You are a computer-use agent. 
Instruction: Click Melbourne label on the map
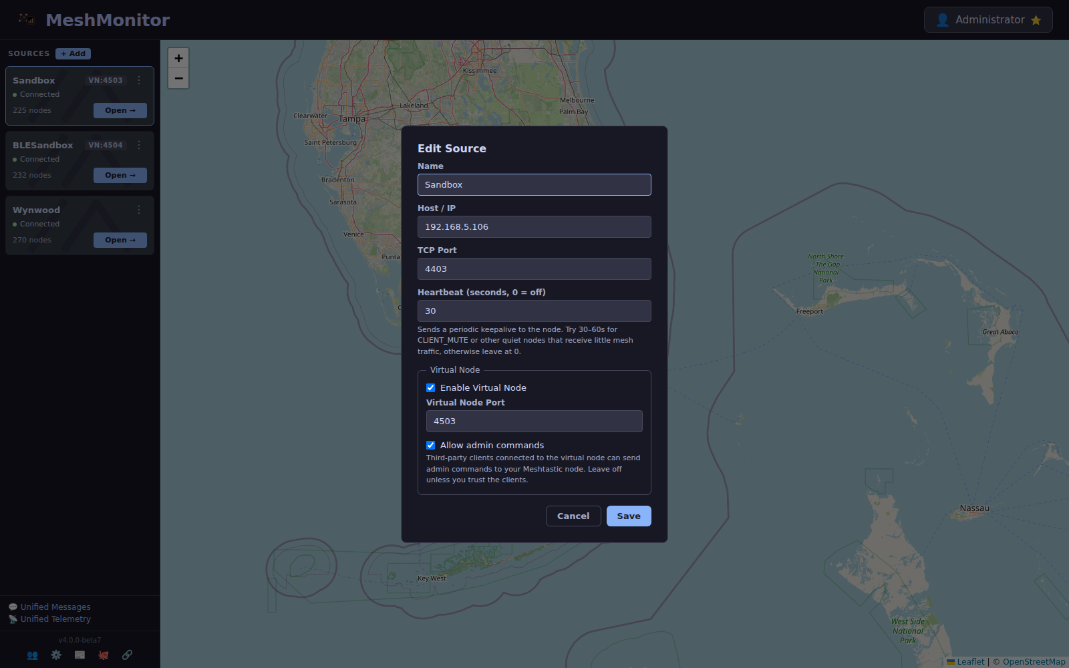tap(577, 100)
